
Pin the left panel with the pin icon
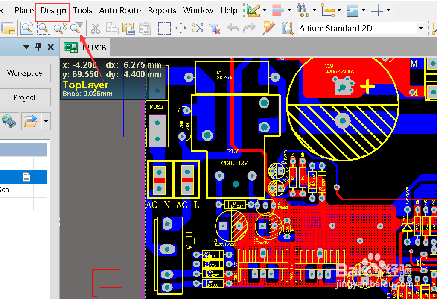pyautogui.click(x=38, y=47)
